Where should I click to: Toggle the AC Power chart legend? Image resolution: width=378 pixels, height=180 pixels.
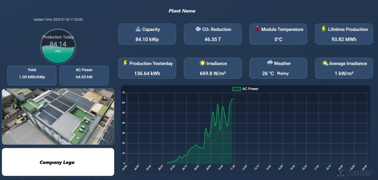click(x=245, y=89)
